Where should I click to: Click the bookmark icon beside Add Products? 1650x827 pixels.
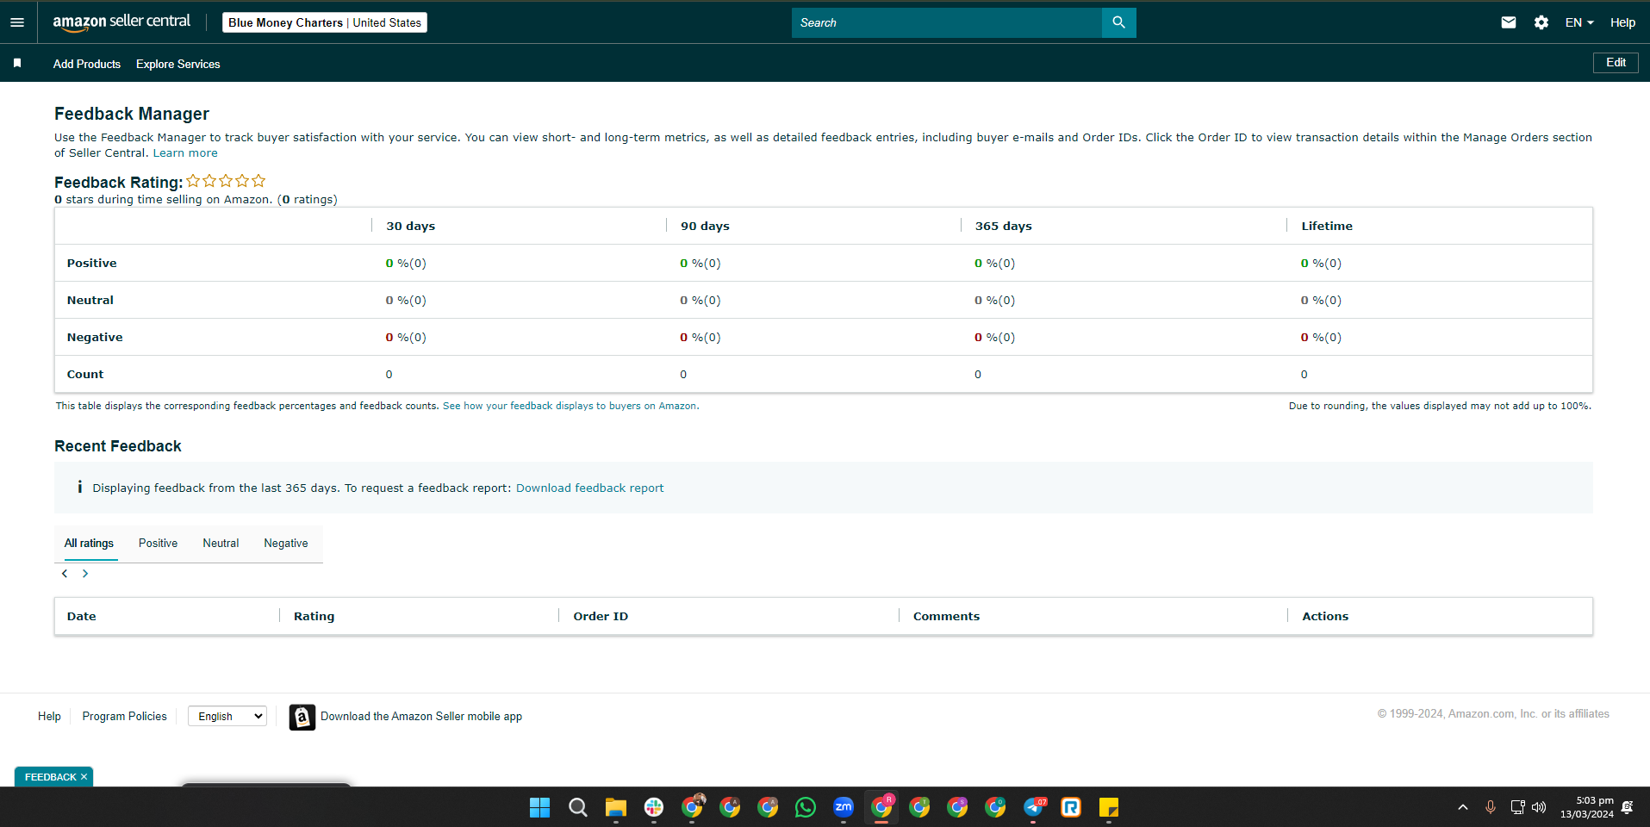tap(17, 63)
